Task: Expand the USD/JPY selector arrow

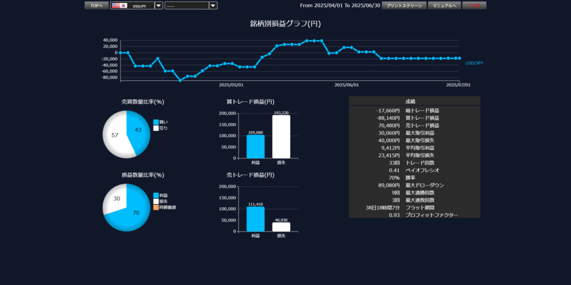Action: (x=159, y=6)
